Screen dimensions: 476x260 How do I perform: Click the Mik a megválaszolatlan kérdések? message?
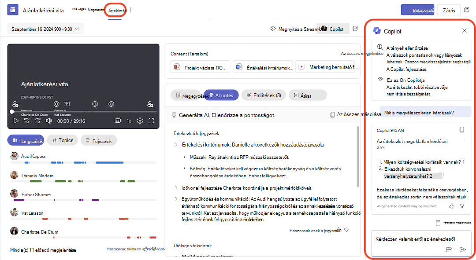click(x=425, y=113)
